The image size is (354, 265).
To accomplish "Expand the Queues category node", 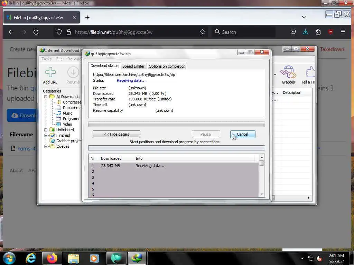I will pyautogui.click(x=46, y=146).
